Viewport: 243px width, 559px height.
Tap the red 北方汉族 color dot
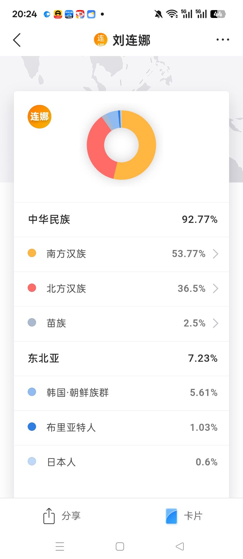32,288
